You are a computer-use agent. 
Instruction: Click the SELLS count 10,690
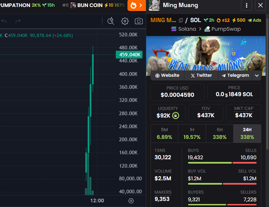pyautogui.click(x=249, y=157)
